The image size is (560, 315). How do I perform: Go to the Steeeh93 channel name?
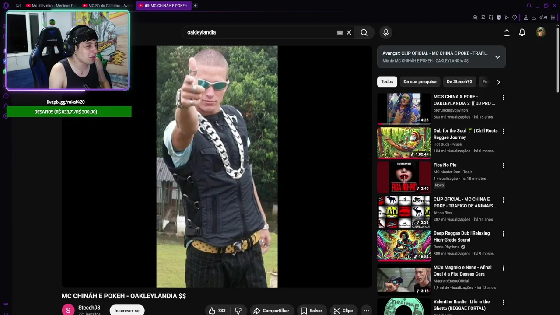point(89,308)
